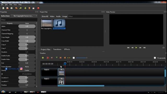
Task: Center the timeline on the playhead
Action: (69, 58)
